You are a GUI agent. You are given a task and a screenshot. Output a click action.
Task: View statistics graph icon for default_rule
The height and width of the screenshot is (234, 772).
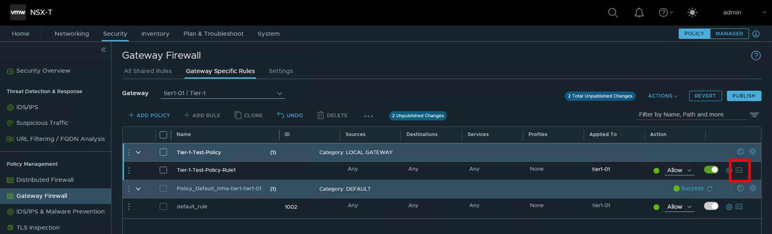pyautogui.click(x=739, y=206)
